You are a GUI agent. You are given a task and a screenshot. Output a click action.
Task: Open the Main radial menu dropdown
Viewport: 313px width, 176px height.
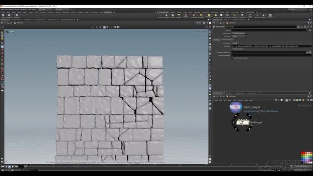(x=63, y=9)
